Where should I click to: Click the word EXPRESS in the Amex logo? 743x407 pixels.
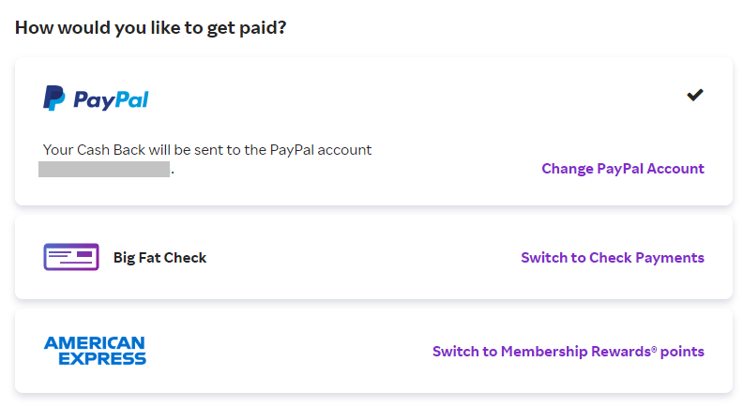tap(102, 358)
